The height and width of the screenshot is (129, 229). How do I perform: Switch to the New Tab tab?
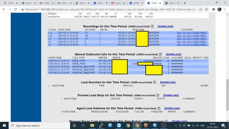172,3
